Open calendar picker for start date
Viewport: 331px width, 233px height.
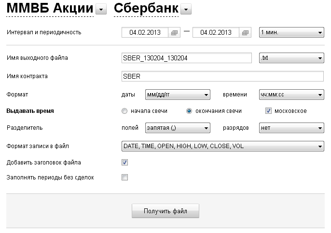(174, 32)
